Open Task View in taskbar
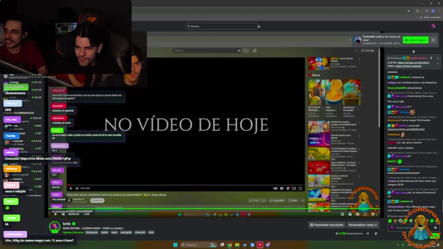The height and width of the screenshot is (249, 443). click(x=222, y=245)
